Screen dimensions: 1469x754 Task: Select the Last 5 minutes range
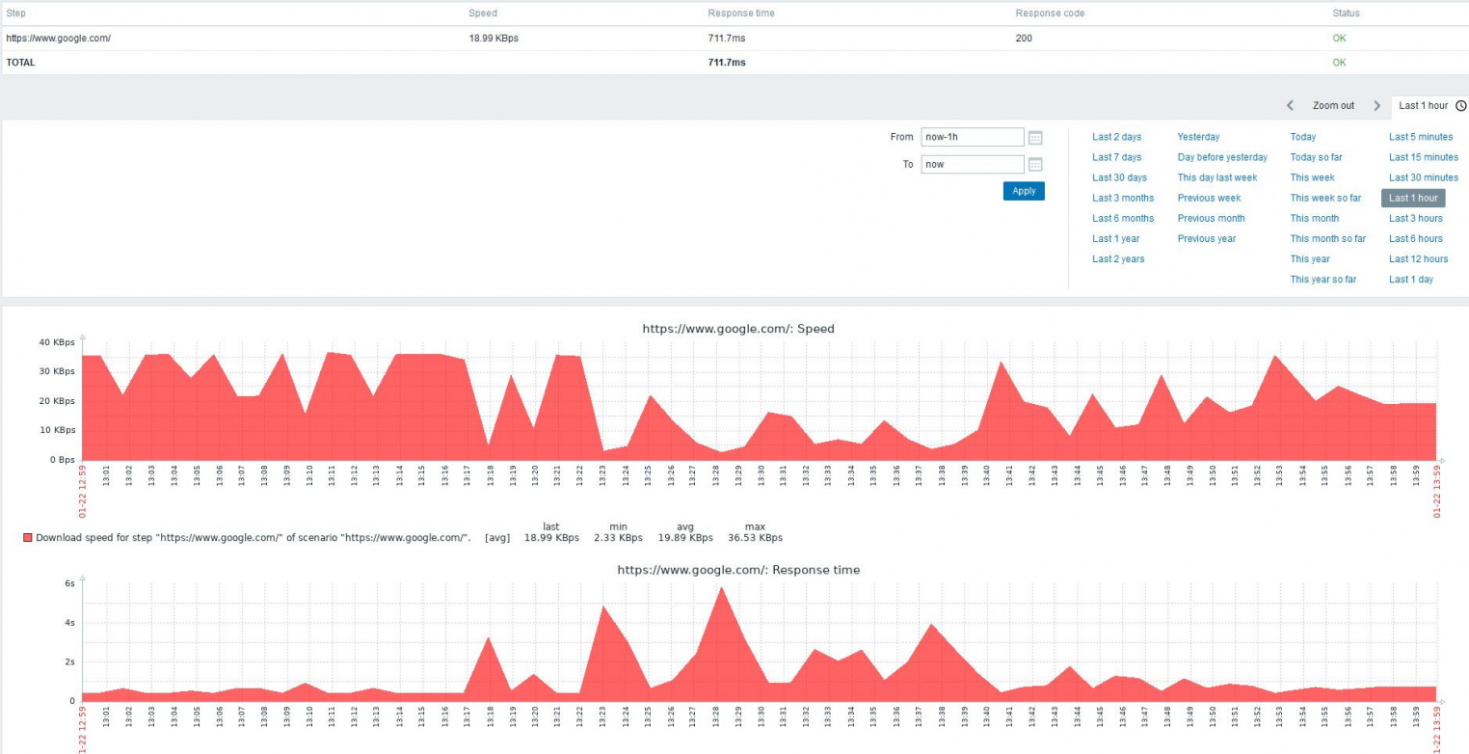pyautogui.click(x=1421, y=137)
